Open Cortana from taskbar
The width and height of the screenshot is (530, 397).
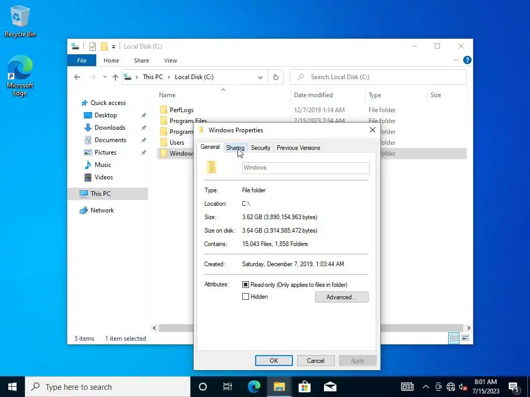coord(203,387)
